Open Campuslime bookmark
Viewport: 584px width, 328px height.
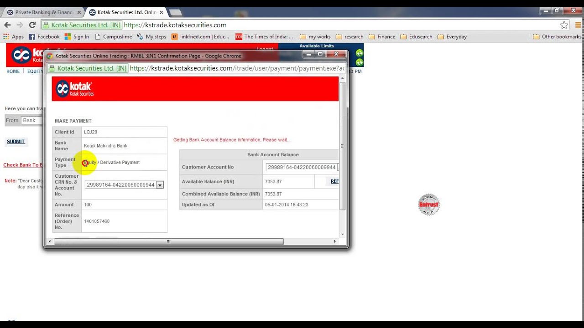click(x=113, y=36)
